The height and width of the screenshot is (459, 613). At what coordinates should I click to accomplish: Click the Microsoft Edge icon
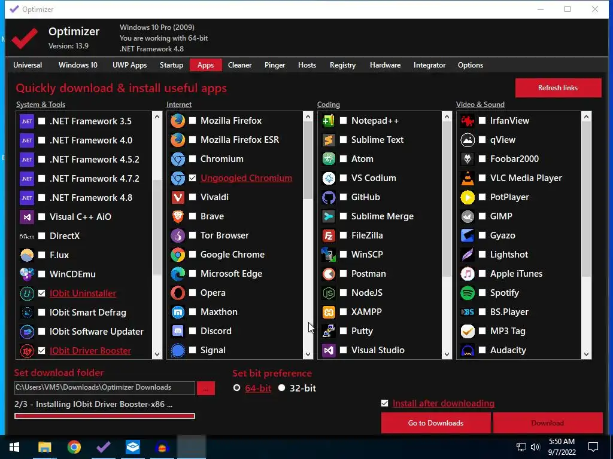click(177, 274)
